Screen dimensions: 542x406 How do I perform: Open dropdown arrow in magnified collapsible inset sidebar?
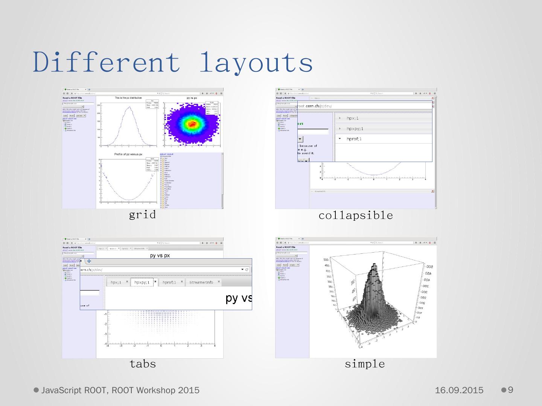(x=300, y=139)
